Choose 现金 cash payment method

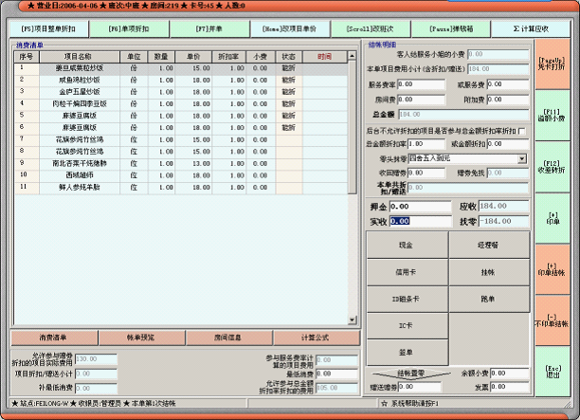pyautogui.click(x=407, y=245)
